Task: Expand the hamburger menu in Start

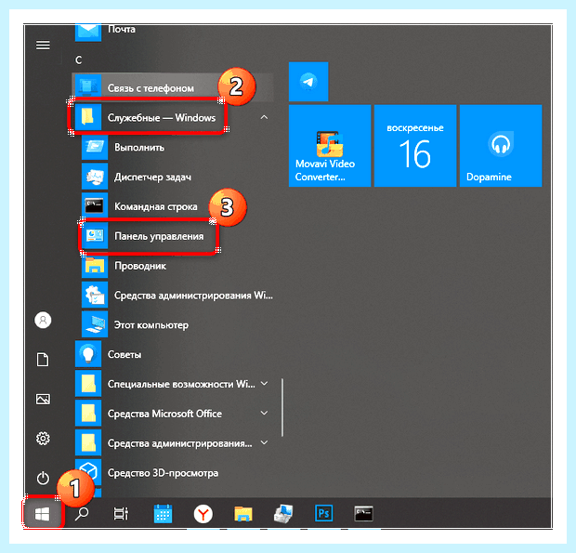Action: [x=43, y=46]
